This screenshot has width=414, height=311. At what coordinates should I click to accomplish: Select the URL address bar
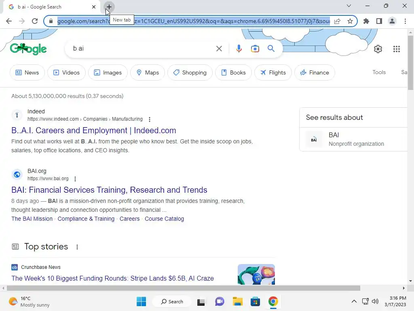click(194, 21)
